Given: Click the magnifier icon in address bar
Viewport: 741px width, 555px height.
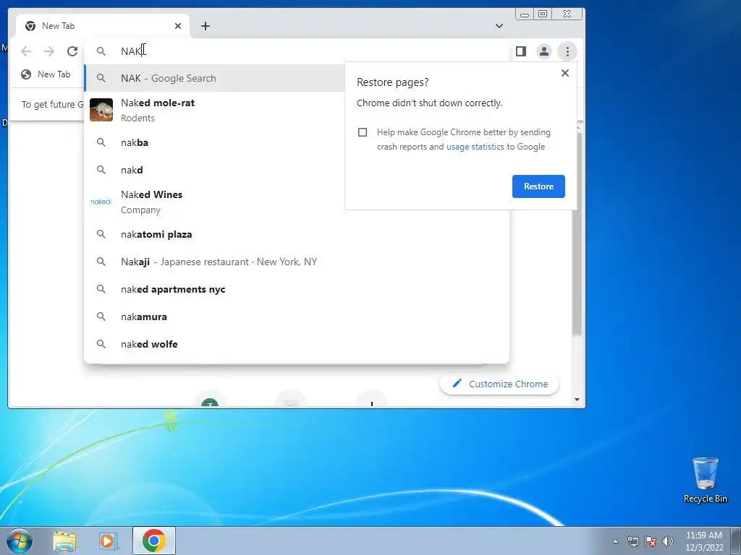Looking at the screenshot, I should 101,51.
